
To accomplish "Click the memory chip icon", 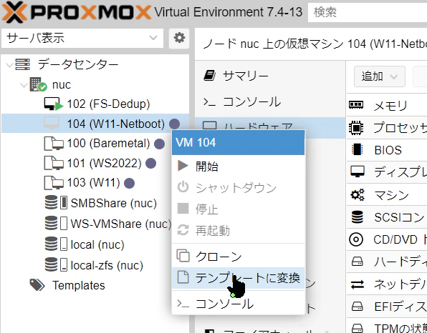I will click(356, 104).
